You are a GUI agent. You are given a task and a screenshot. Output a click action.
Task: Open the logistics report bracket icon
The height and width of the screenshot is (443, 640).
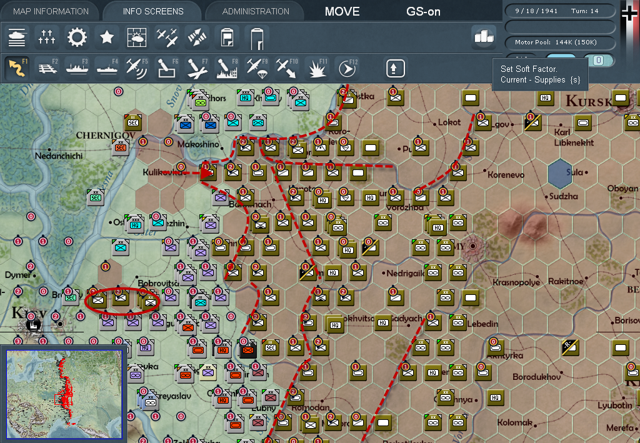pos(257,37)
